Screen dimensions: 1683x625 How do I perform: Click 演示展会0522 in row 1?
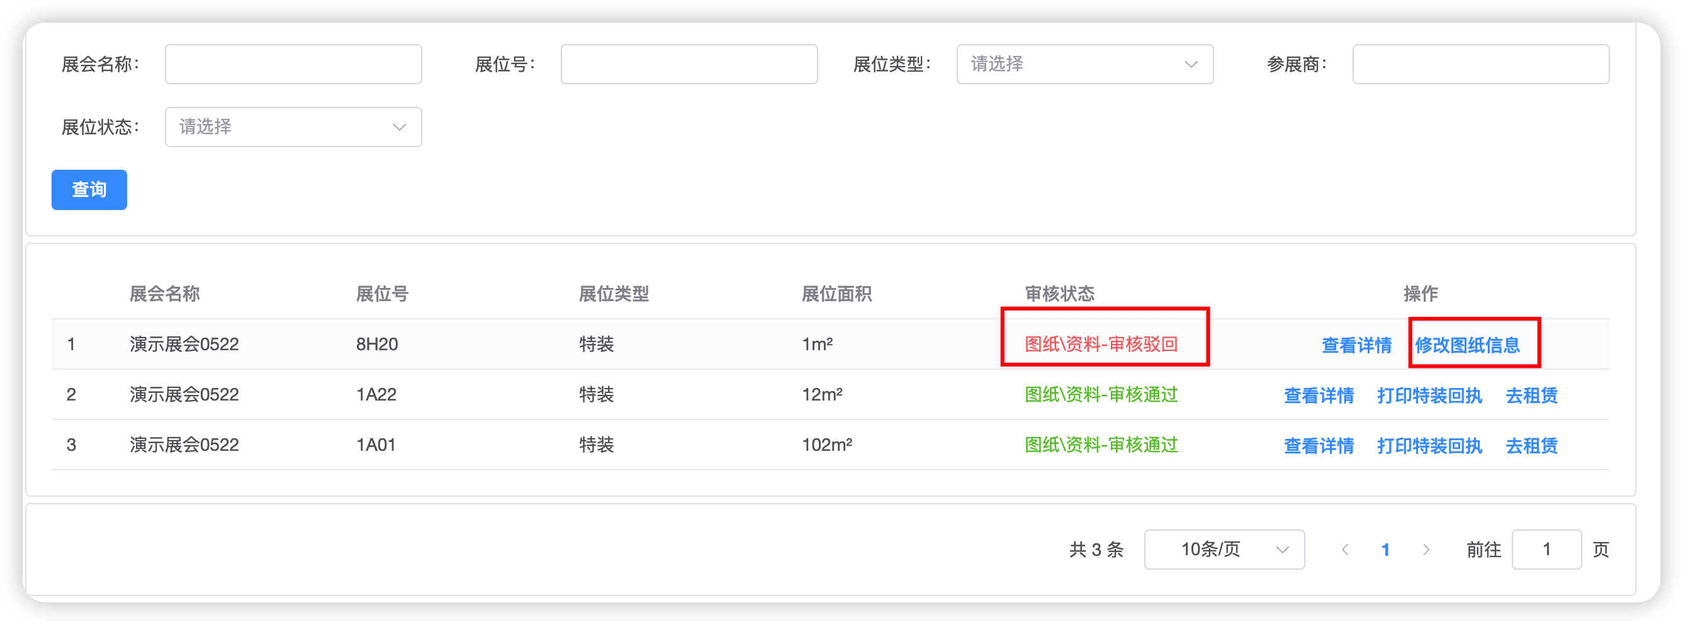[184, 344]
